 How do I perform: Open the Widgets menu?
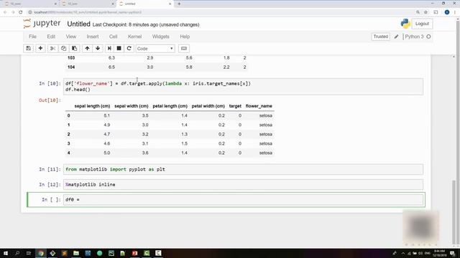click(x=160, y=37)
